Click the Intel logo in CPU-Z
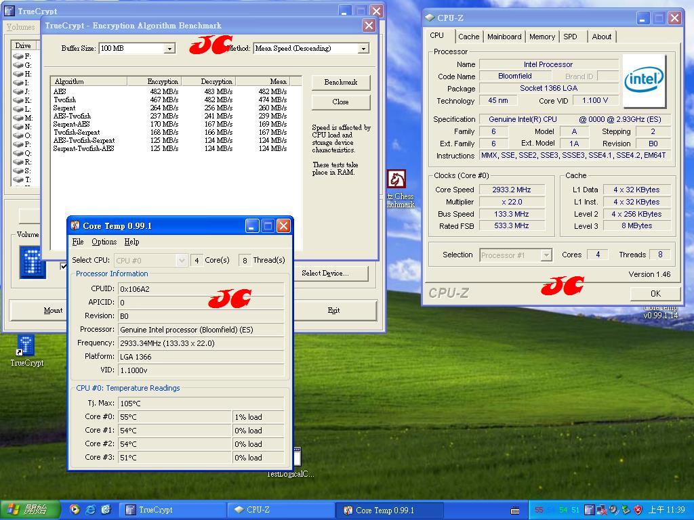This screenshot has height=520, width=694. (x=644, y=81)
